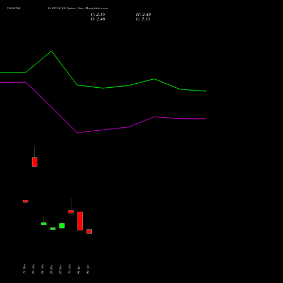Click the lowest point of the purple line
Image resolution: width=283 pixels, height=283 pixels.
point(78,133)
